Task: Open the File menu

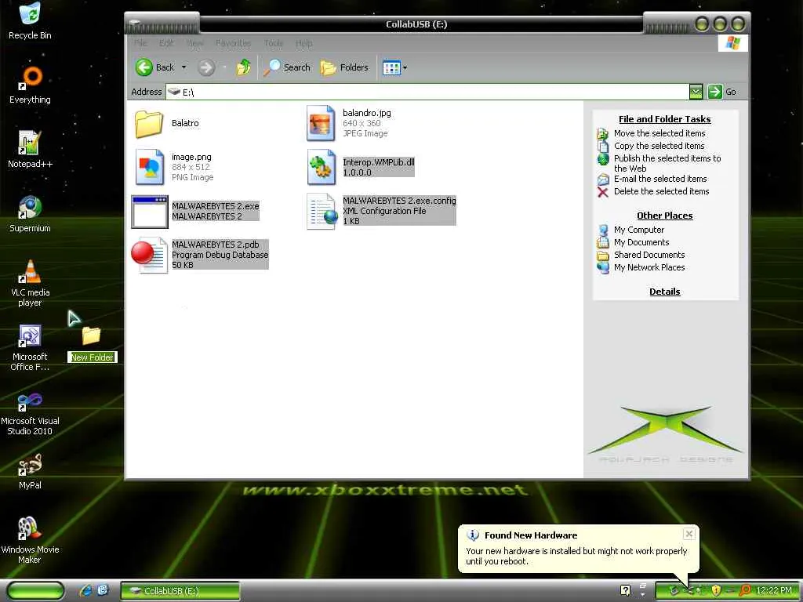Action: coord(140,43)
